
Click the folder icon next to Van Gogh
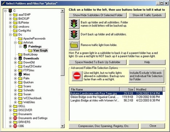tap(30, 50)
